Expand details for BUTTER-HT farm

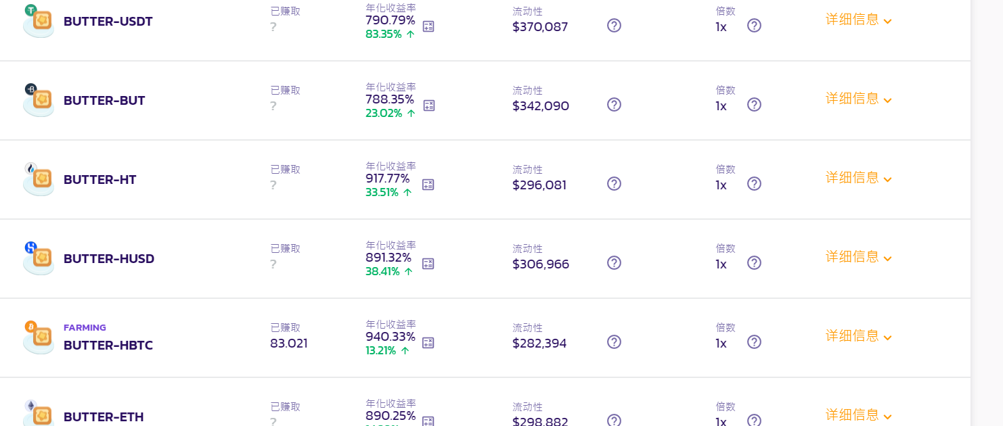(859, 178)
